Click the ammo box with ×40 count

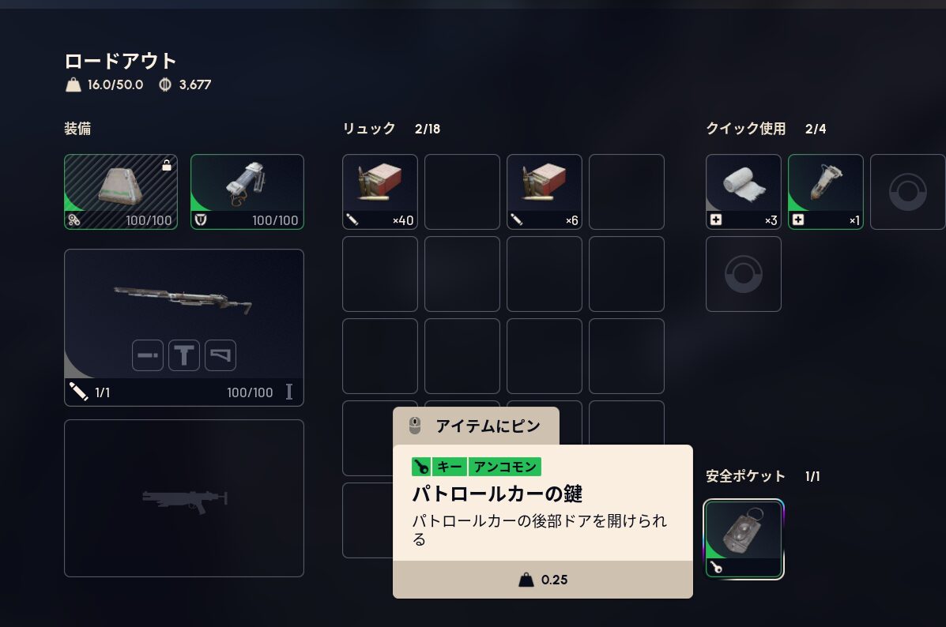(380, 192)
